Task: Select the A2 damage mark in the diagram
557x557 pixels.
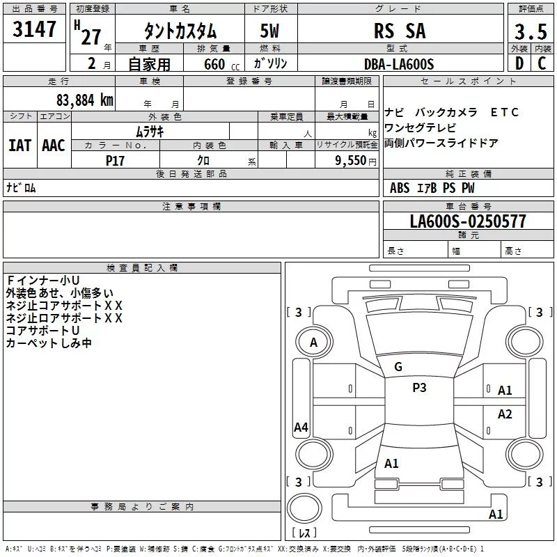Action: click(505, 414)
